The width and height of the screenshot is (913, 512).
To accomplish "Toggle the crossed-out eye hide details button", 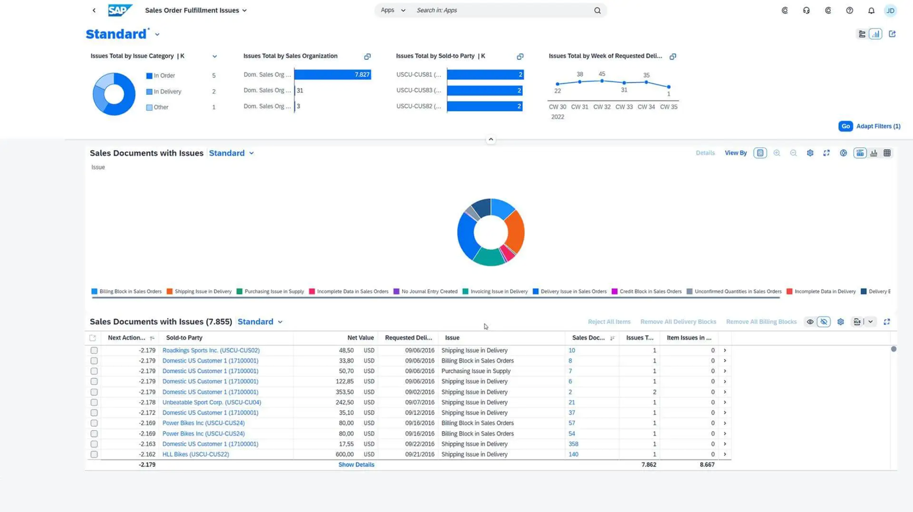I will point(823,322).
